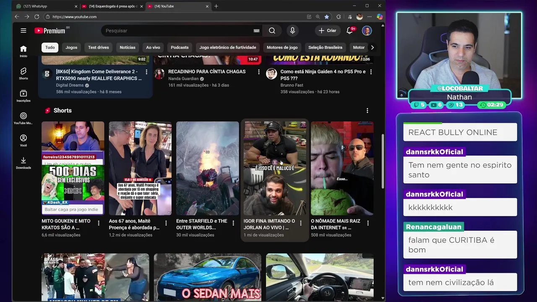Open Início in the sidebar
Screen dimensions: 537x302
tap(23, 51)
